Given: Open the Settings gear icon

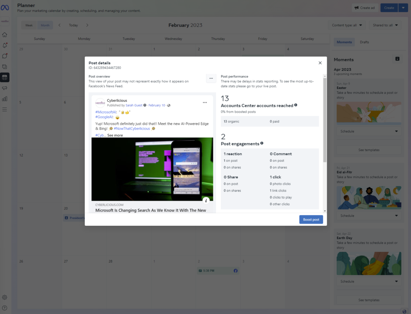Looking at the screenshot, I should pos(5,297).
